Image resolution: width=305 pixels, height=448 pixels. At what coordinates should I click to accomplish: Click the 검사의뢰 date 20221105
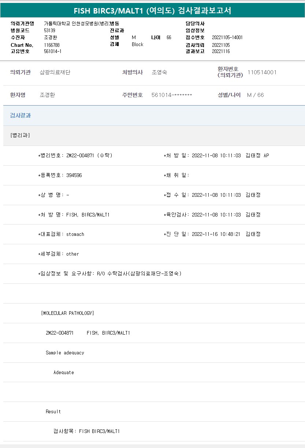[221, 45]
